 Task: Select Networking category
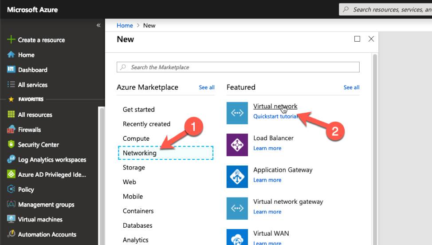pyautogui.click(x=165, y=153)
